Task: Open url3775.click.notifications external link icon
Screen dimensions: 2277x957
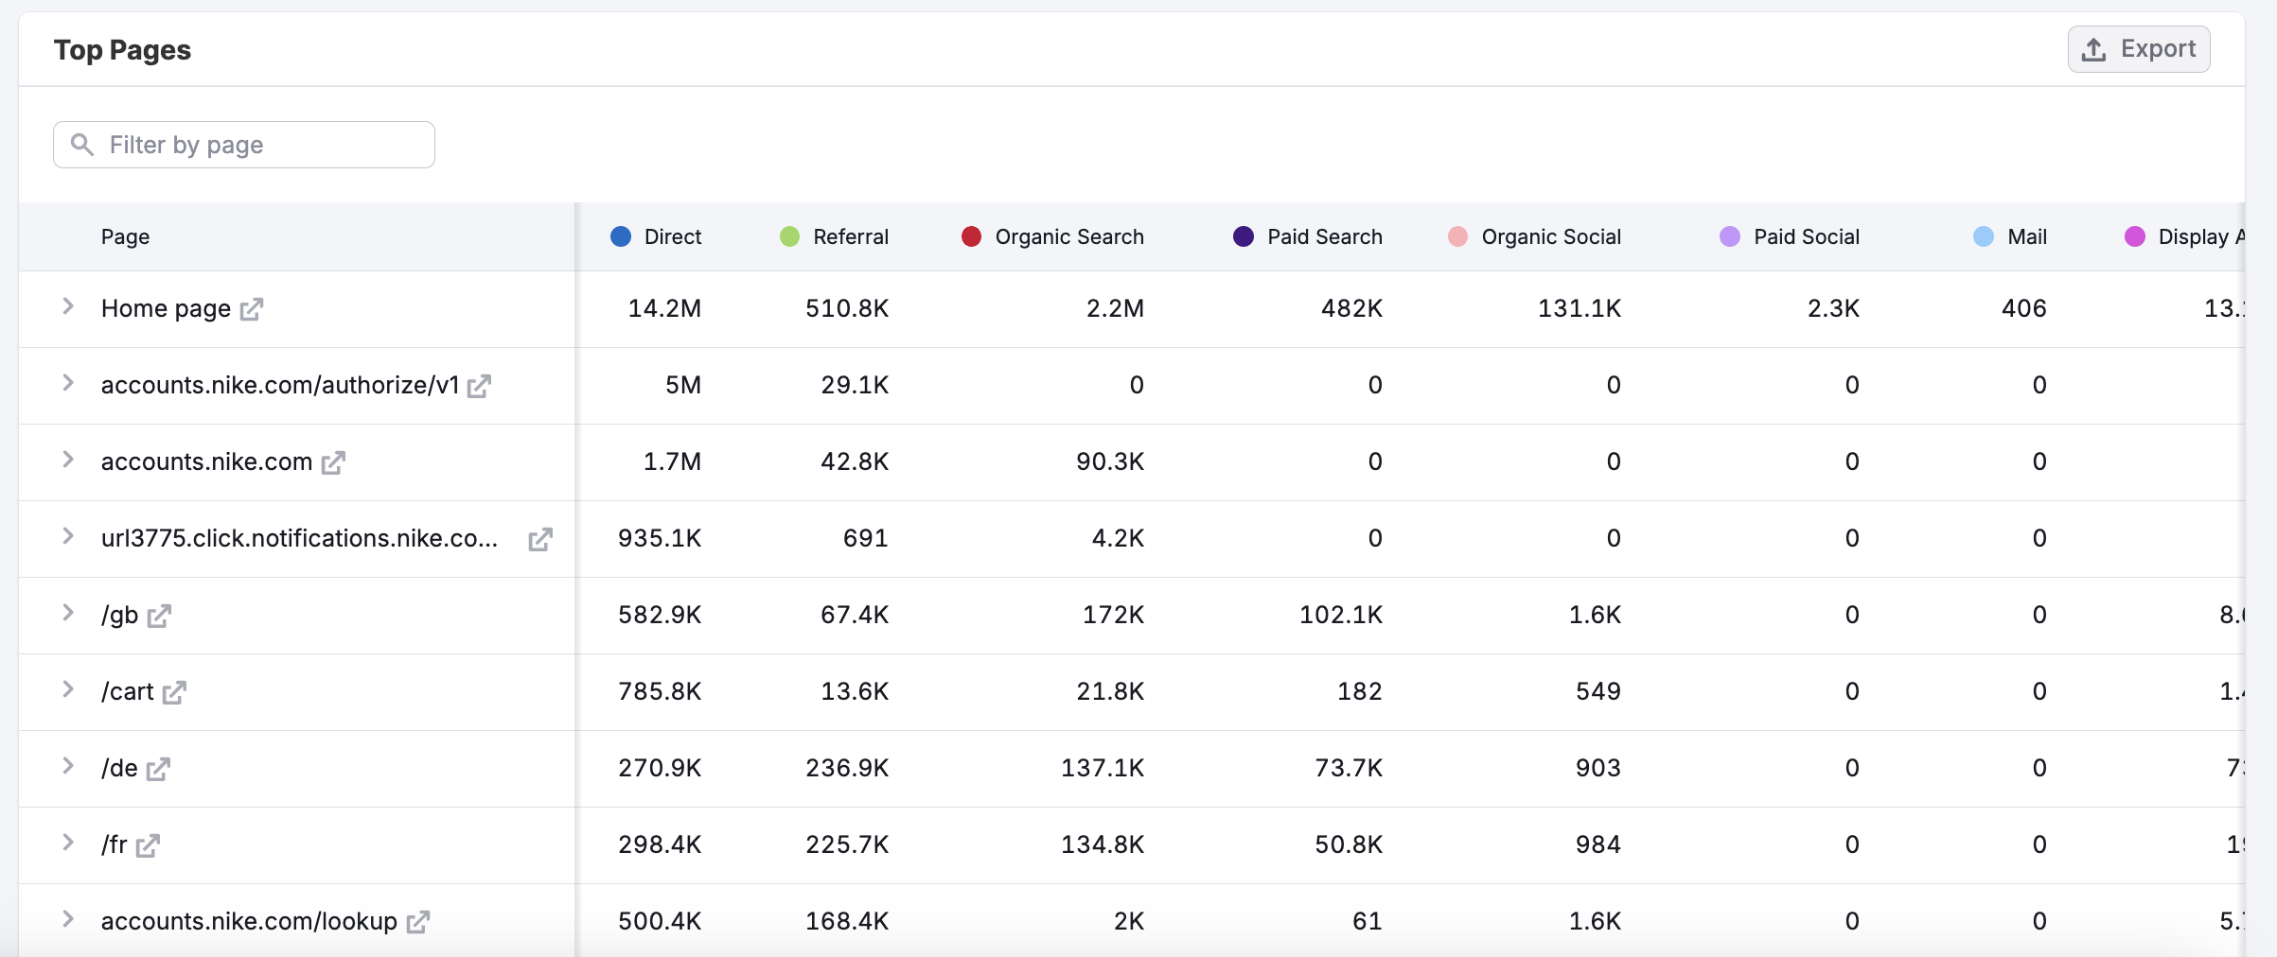Action: (539, 539)
